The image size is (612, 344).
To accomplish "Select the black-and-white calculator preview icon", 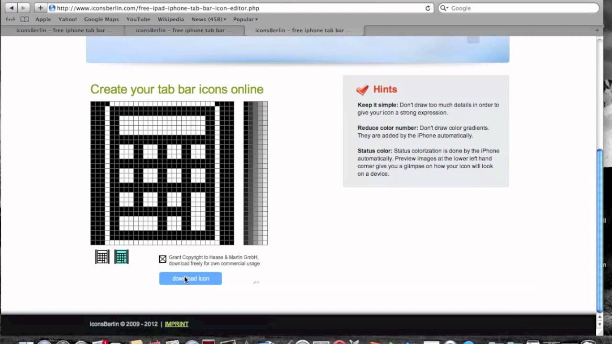I will pos(102,257).
